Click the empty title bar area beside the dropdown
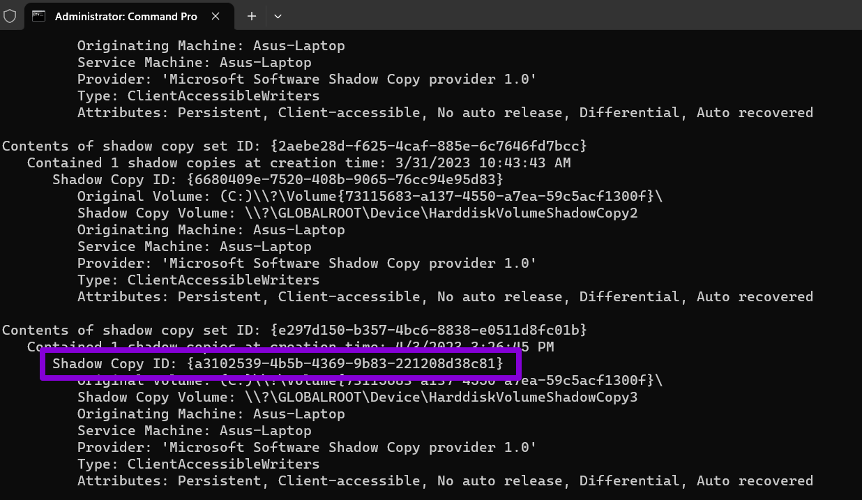Viewport: 862px width, 500px height. (x=558, y=16)
